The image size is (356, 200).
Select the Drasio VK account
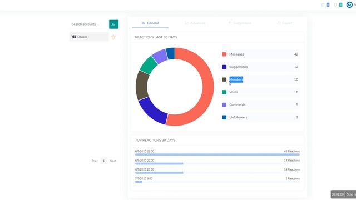point(89,37)
